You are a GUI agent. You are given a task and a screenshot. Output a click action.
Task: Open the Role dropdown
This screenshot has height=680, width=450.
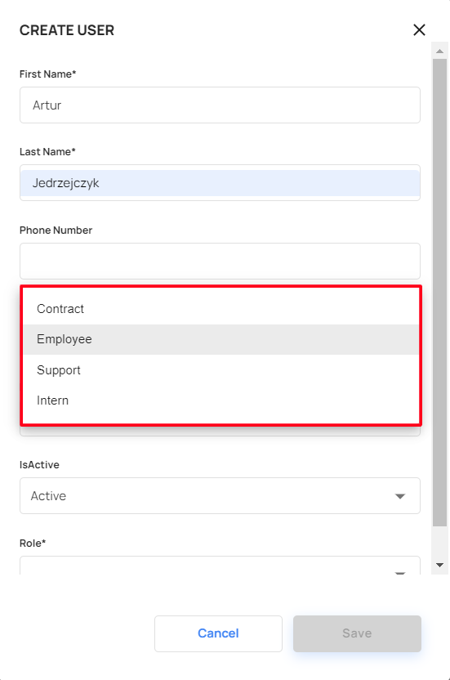tap(220, 566)
